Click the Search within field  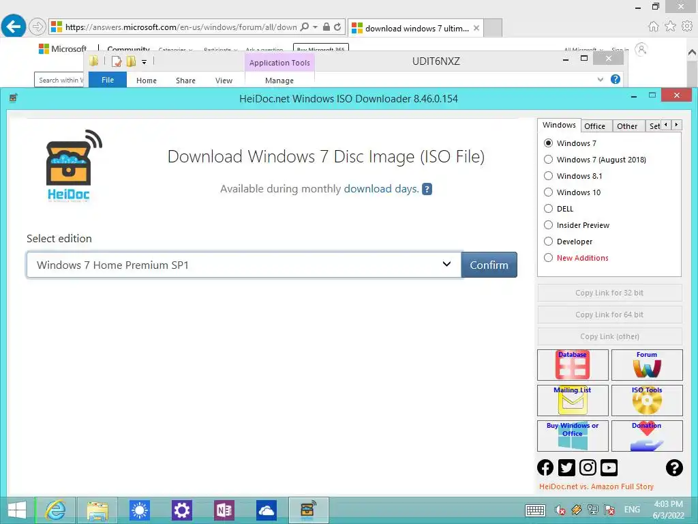tap(59, 80)
